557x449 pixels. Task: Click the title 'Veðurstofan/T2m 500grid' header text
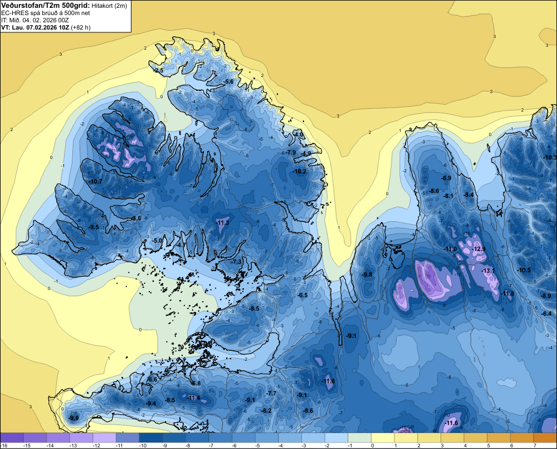pyautogui.click(x=45, y=5)
